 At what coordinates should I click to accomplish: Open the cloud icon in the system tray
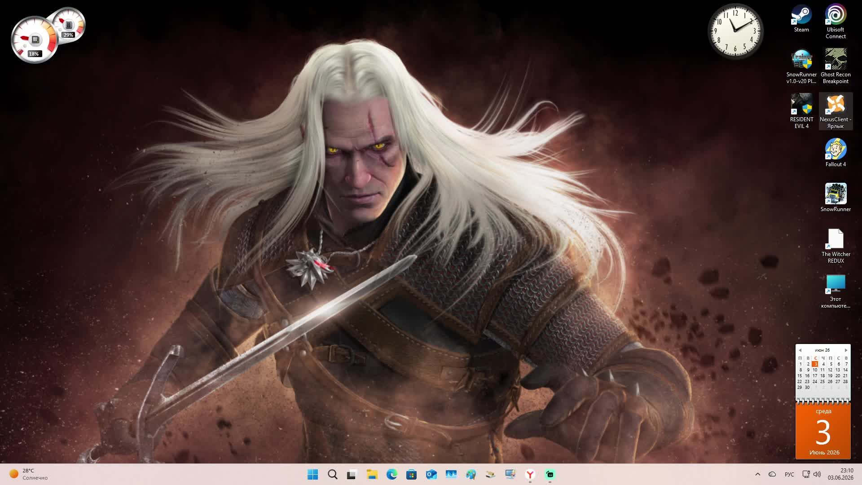pyautogui.click(x=772, y=474)
